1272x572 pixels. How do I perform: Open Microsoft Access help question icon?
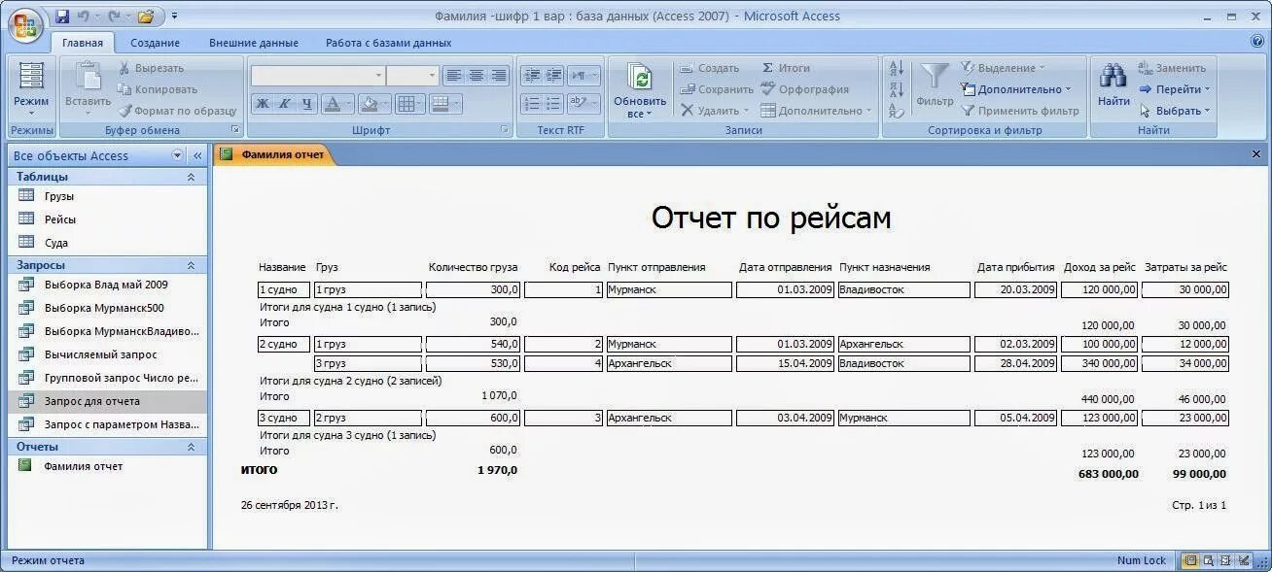[1256, 42]
